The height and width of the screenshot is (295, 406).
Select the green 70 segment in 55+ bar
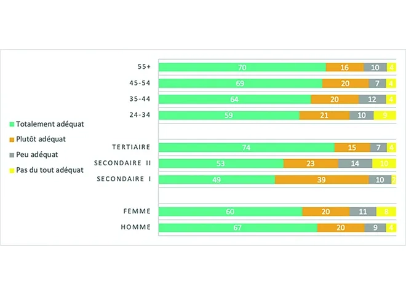[242, 68]
